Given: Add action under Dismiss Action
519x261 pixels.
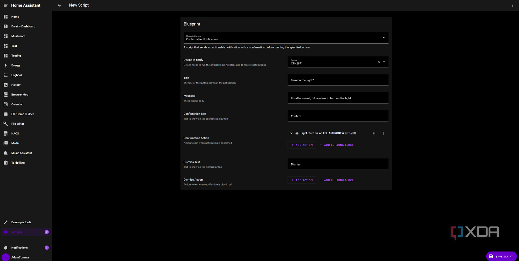Looking at the screenshot, I should pyautogui.click(x=302, y=180).
